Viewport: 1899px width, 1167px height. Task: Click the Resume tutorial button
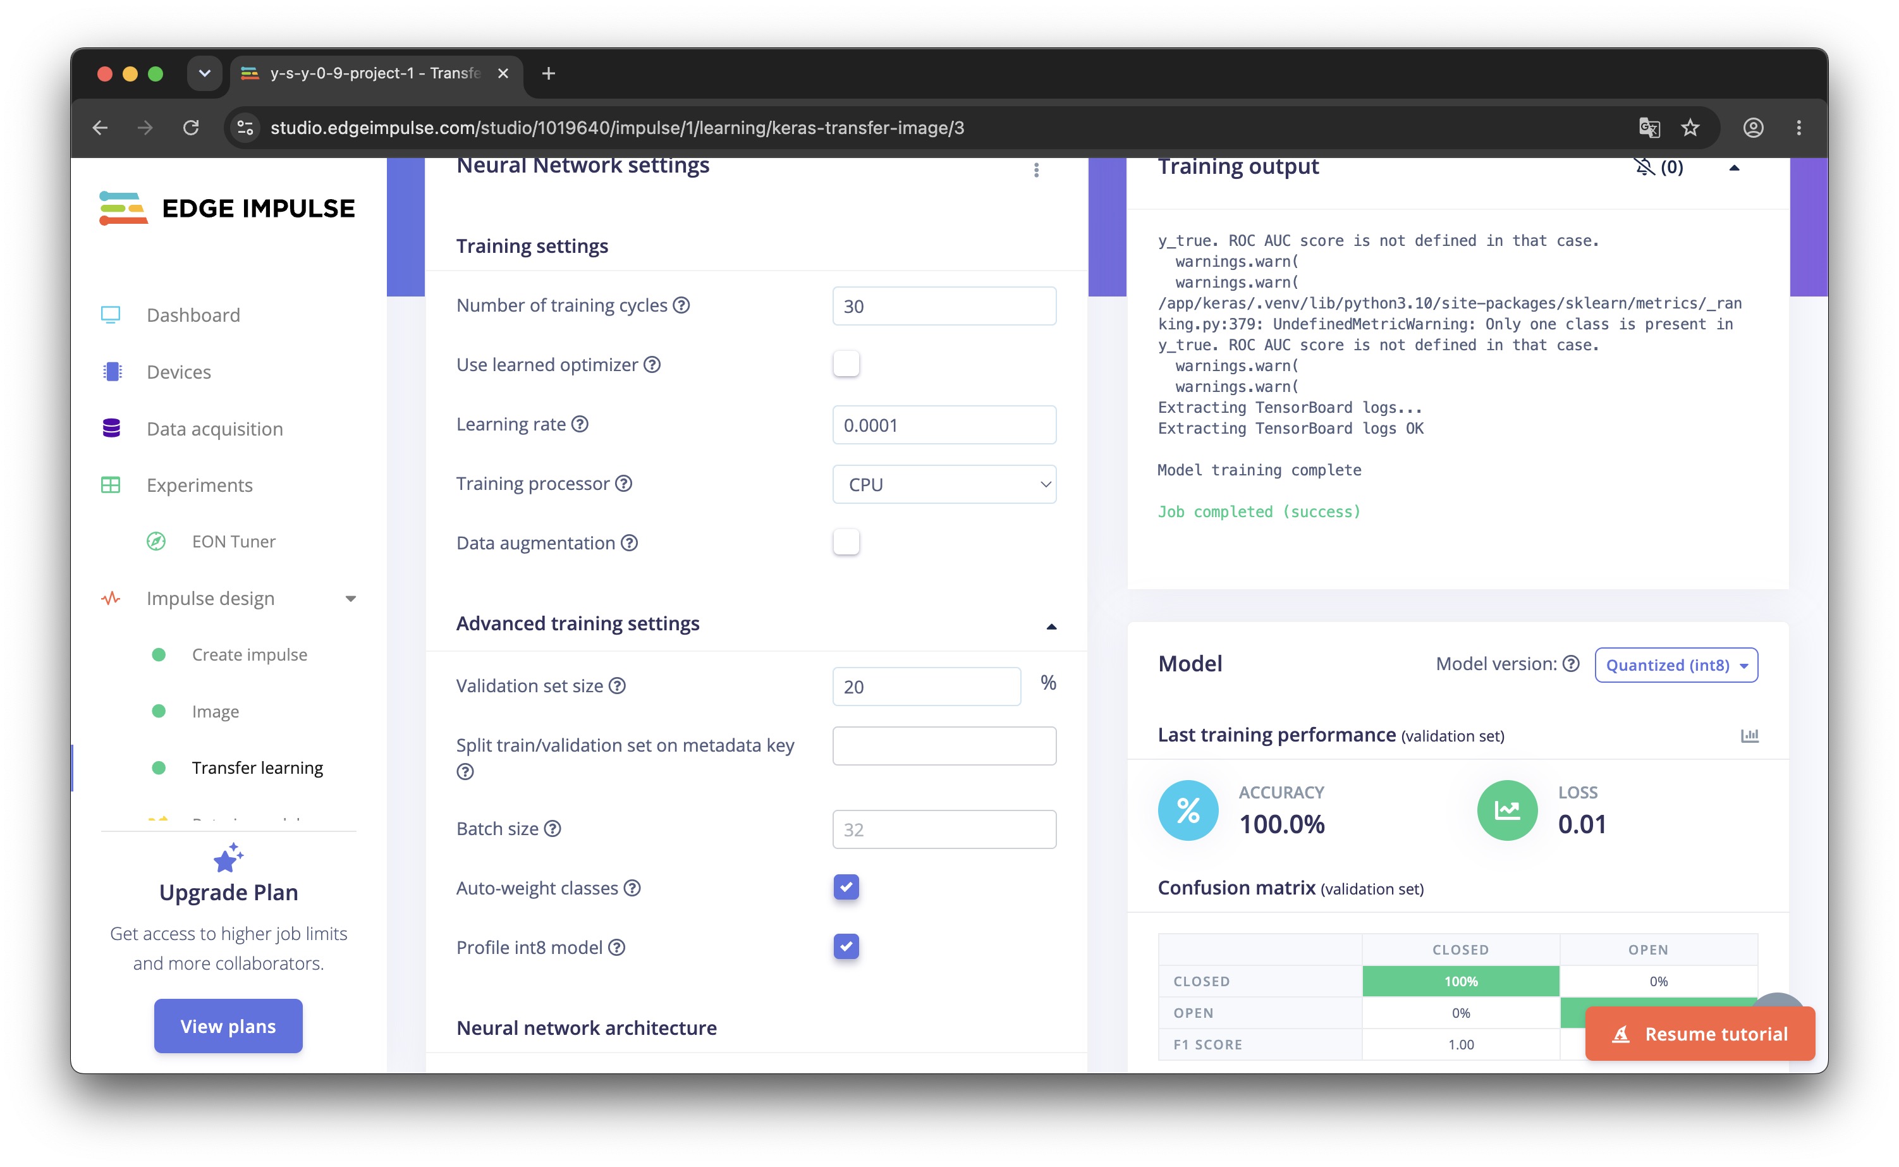pyautogui.click(x=1700, y=1034)
